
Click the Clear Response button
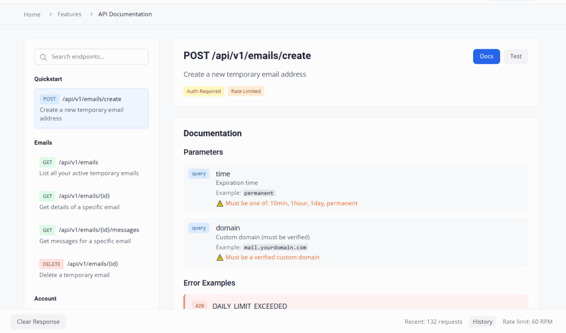point(38,322)
